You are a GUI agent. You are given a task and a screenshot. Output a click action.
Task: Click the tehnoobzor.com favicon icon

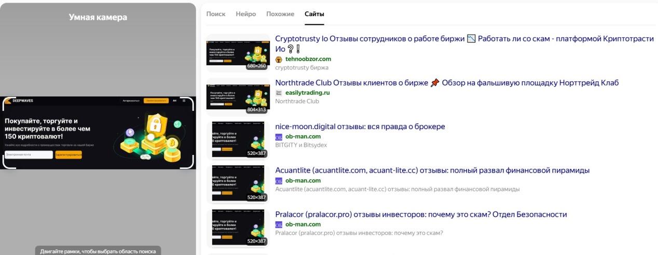[x=279, y=59]
